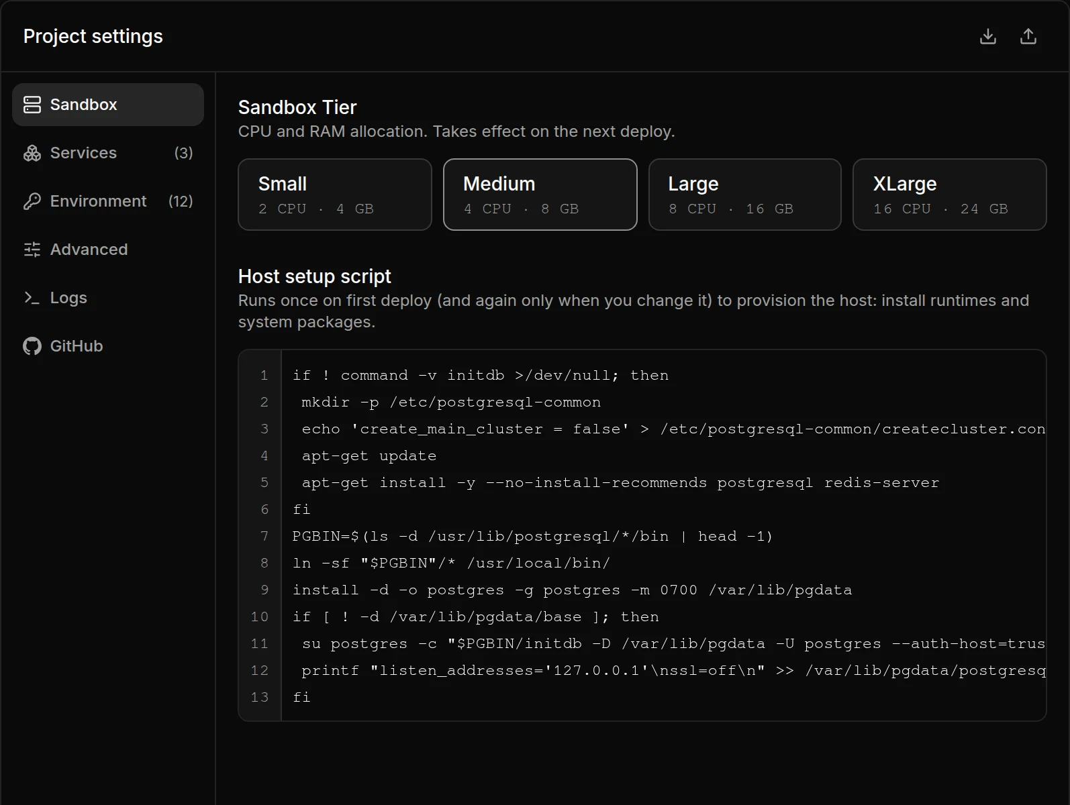1070x805 pixels.
Task: Click line number 13 in gutter
Action: (260, 698)
